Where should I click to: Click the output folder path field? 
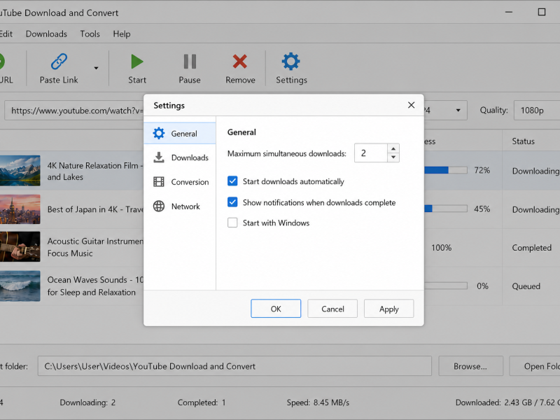234,365
